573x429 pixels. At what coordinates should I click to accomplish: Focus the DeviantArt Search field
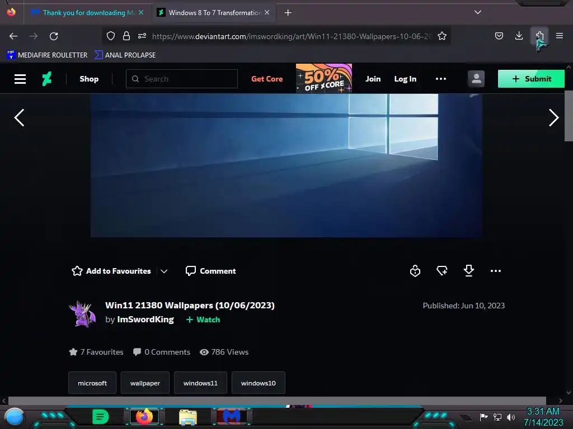coord(182,79)
